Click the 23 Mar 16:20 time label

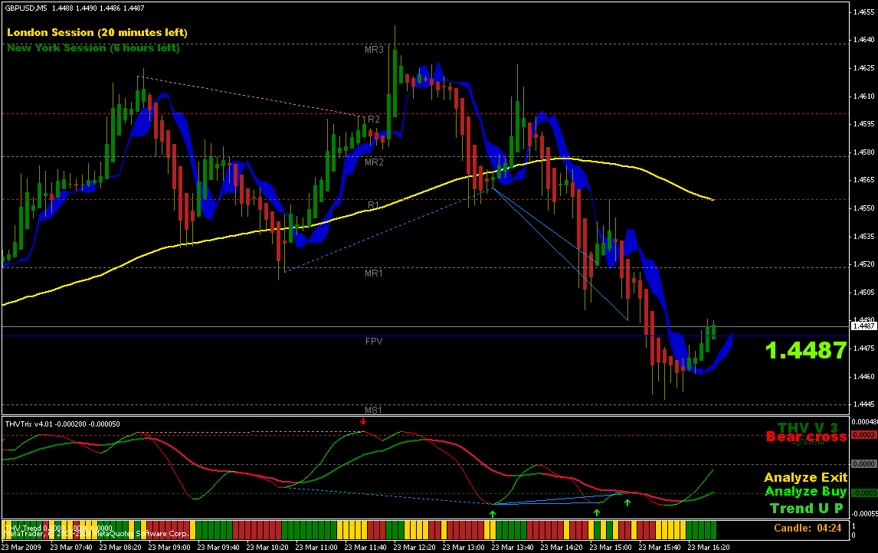click(709, 548)
